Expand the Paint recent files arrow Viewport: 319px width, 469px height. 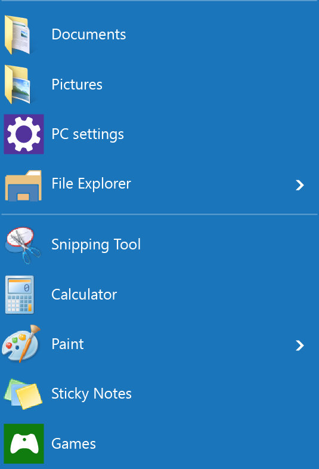point(299,345)
